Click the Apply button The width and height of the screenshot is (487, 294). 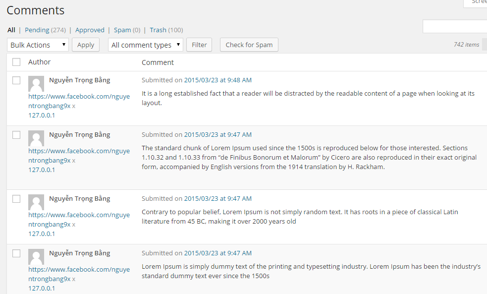[x=86, y=45]
